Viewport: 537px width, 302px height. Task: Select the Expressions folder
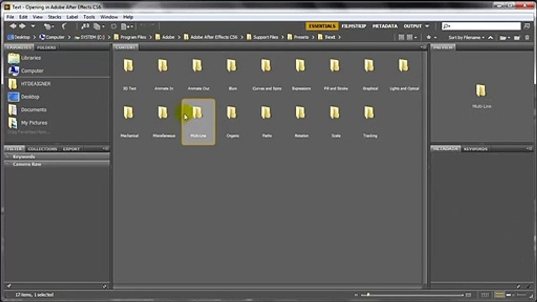pos(301,74)
